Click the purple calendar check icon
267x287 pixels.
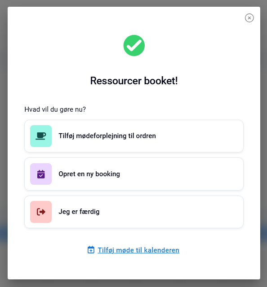pyautogui.click(x=41, y=174)
